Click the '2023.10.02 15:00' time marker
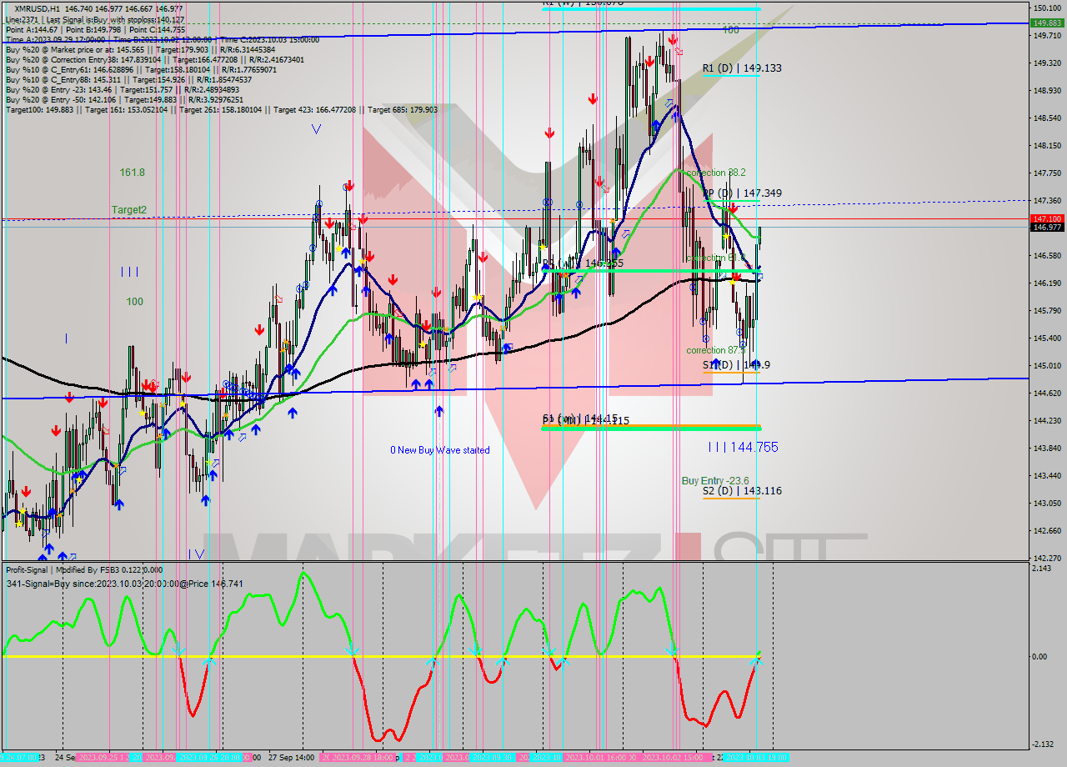This screenshot has width=1067, height=767. [x=674, y=758]
